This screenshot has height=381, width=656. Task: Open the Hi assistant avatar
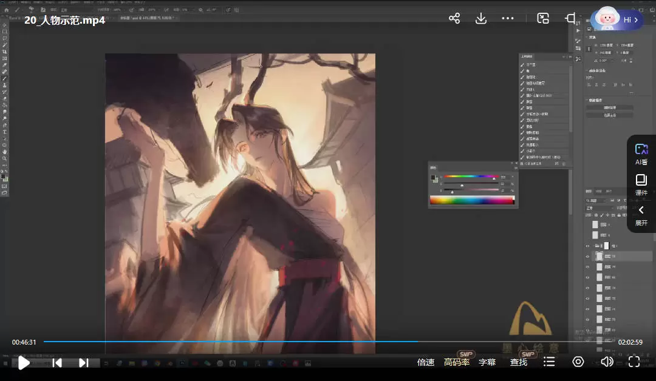pos(617,19)
